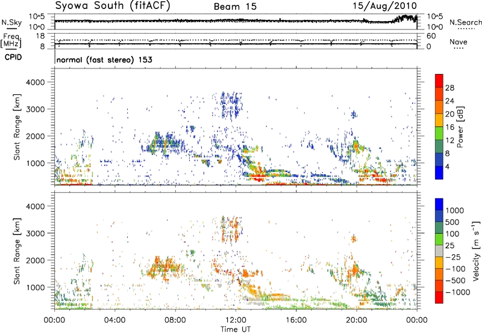Viewport: 482px width, 333px height.
Task: Click the yellow-orange 16-20 dB power color band
Action: pyautogui.click(x=439, y=120)
